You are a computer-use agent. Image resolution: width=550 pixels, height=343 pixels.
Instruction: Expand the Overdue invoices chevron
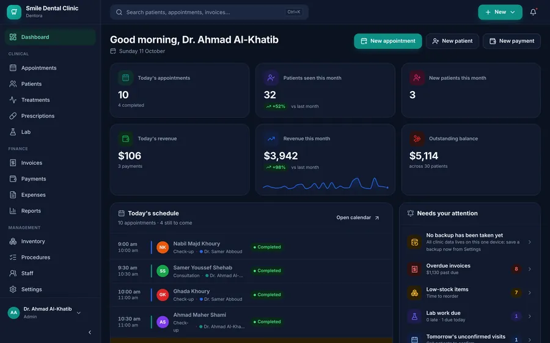click(x=530, y=269)
